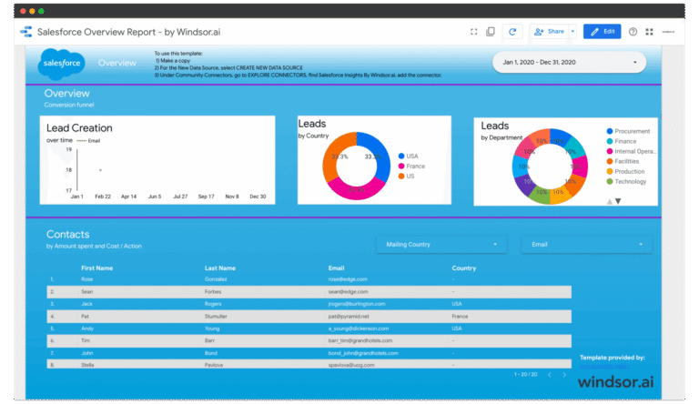Click the Email series legend in Lead Creation
699x404 pixels.
(88, 141)
